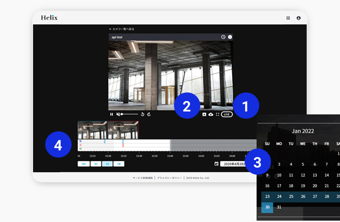Pause the camera video playback

(112, 114)
